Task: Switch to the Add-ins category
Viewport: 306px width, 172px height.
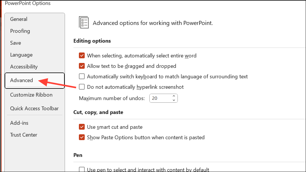Action: click(19, 123)
